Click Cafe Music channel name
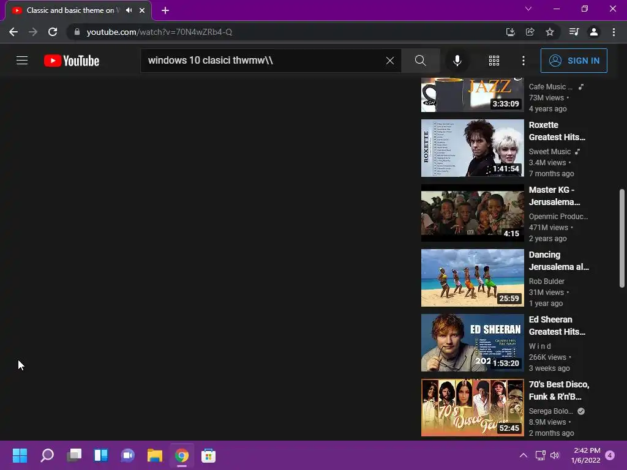The image size is (627, 470). click(550, 87)
